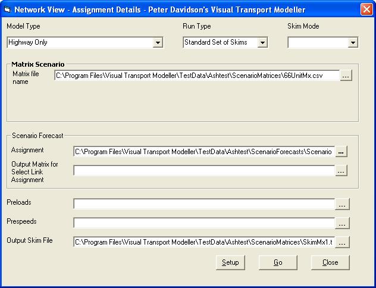Viewport: 376px width, 288px height.
Task: Click the Highway Only combo box field
Action: click(x=85, y=42)
